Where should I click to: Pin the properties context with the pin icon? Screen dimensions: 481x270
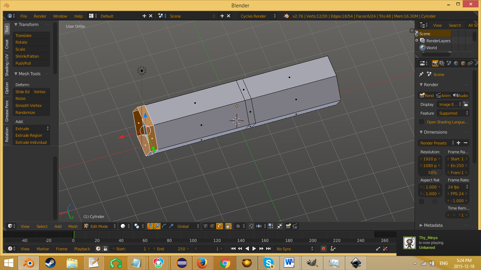(x=421, y=75)
